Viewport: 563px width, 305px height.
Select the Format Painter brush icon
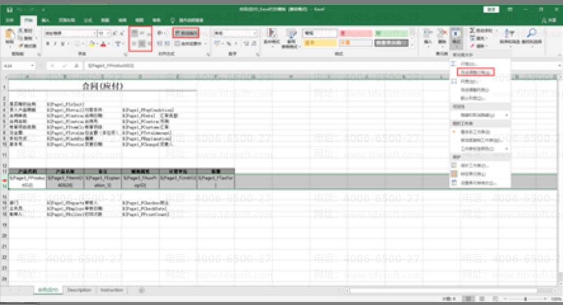click(21, 46)
